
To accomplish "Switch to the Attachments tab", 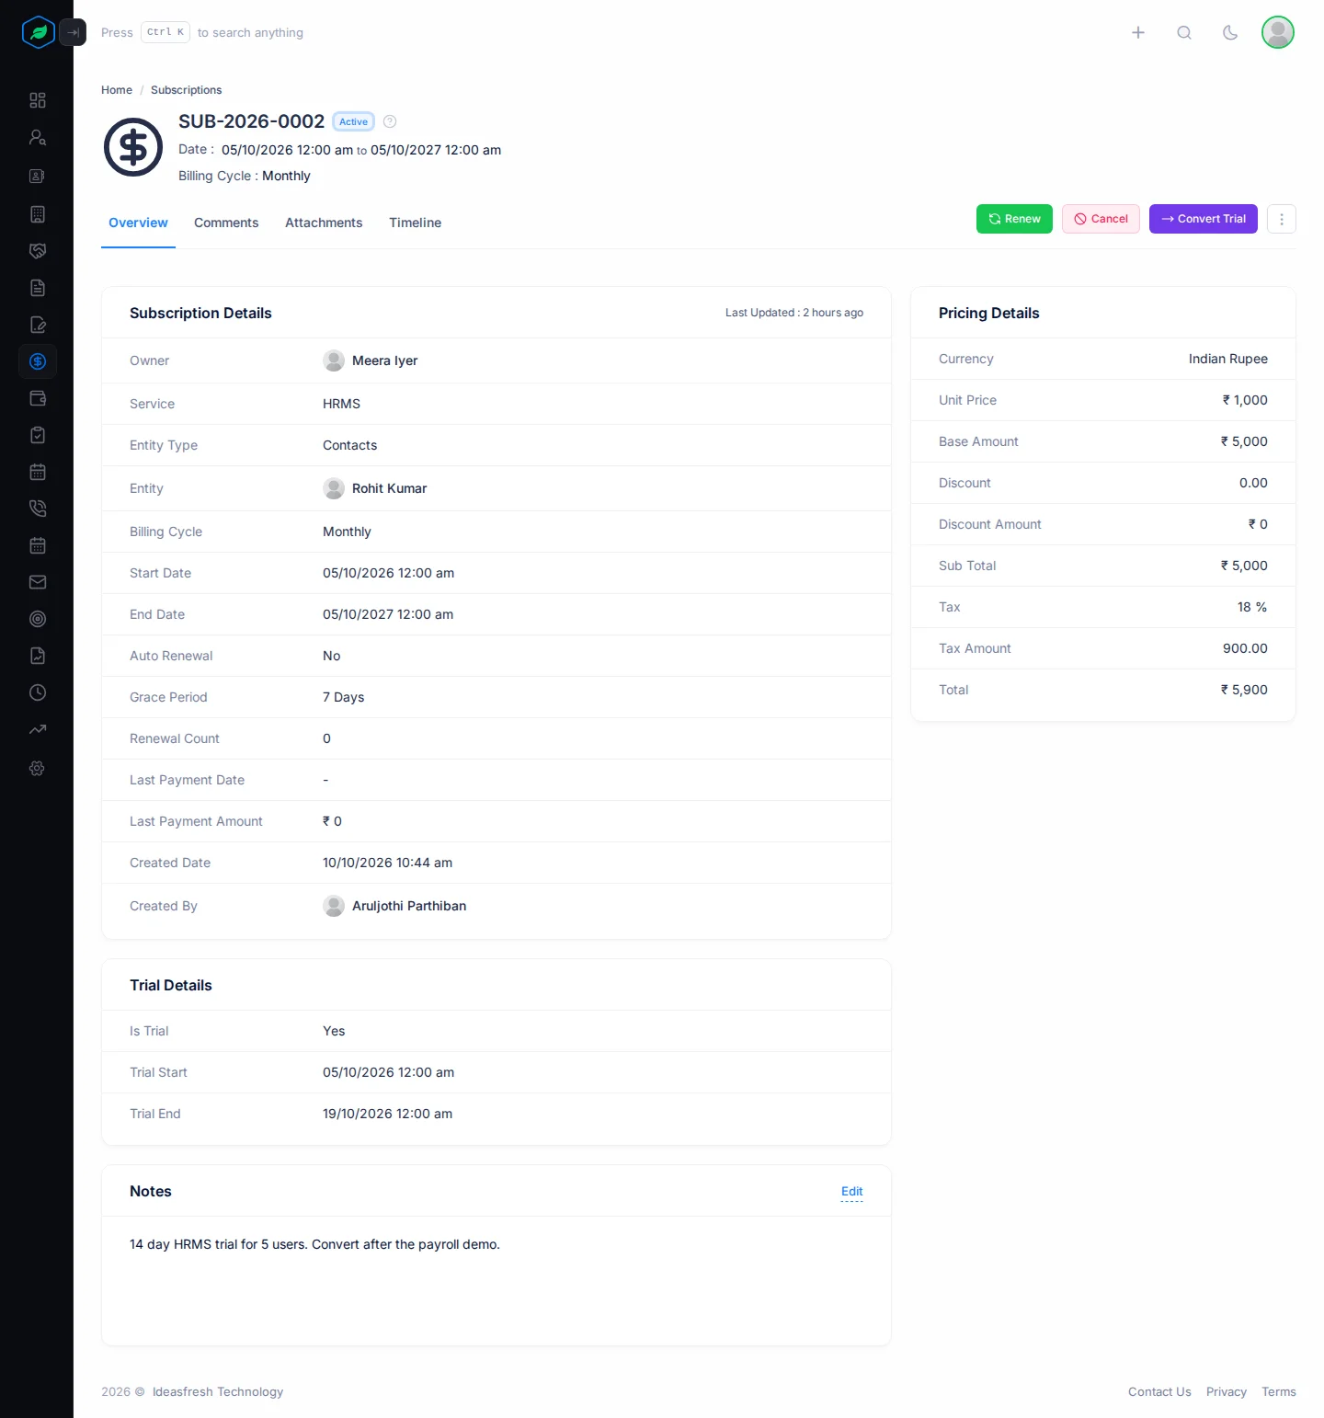I will coord(324,223).
